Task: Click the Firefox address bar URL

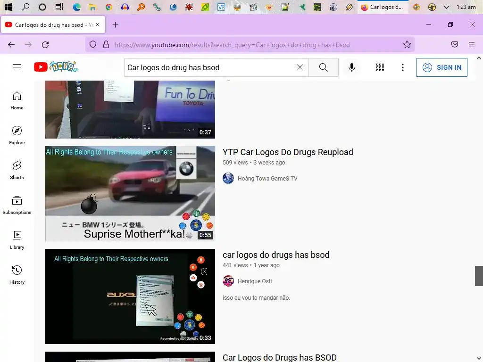Action: 232,45
